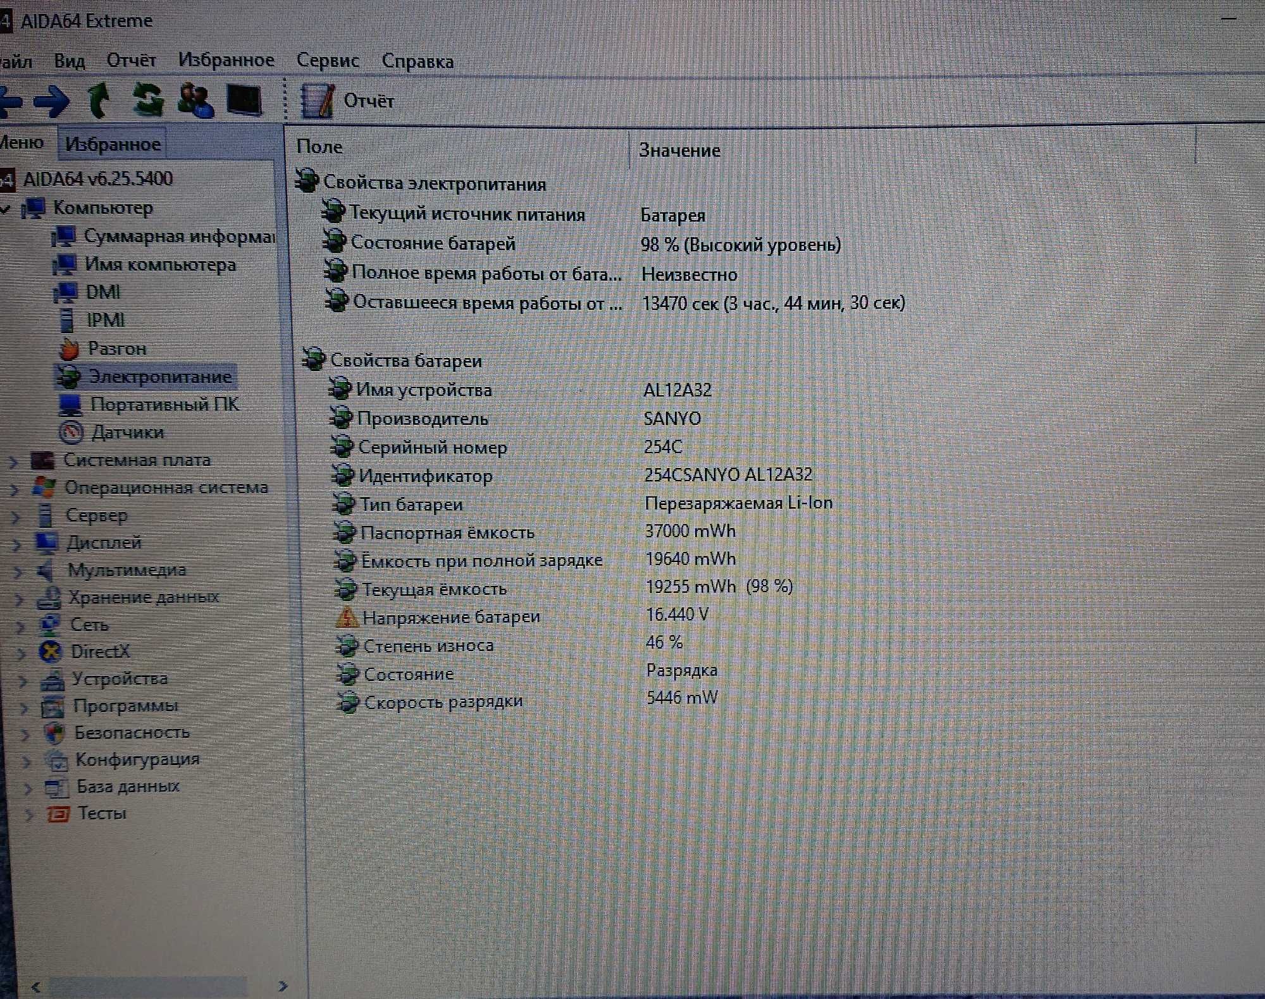Select the IPMI tree item
The height and width of the screenshot is (999, 1265).
tap(106, 320)
